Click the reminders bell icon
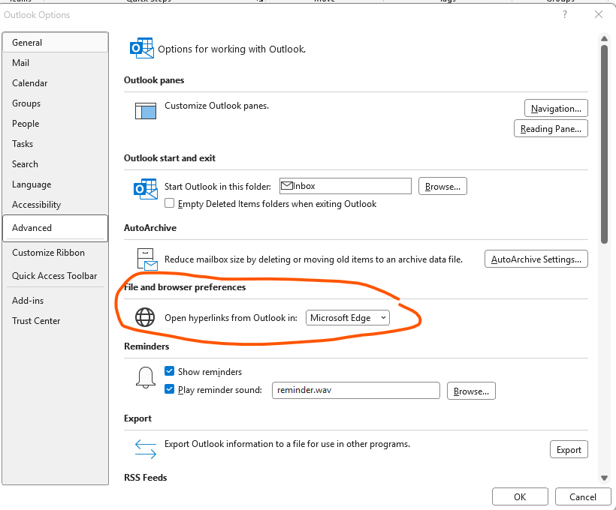This screenshot has width=616, height=510. (x=145, y=377)
